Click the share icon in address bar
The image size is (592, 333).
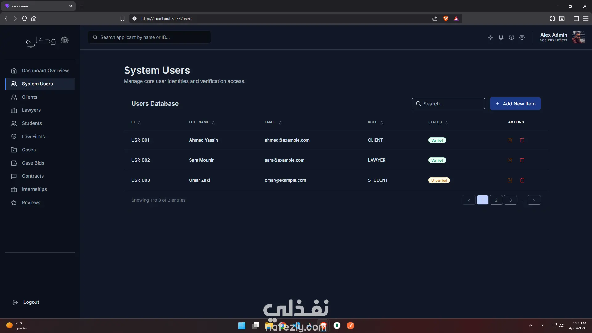(435, 18)
